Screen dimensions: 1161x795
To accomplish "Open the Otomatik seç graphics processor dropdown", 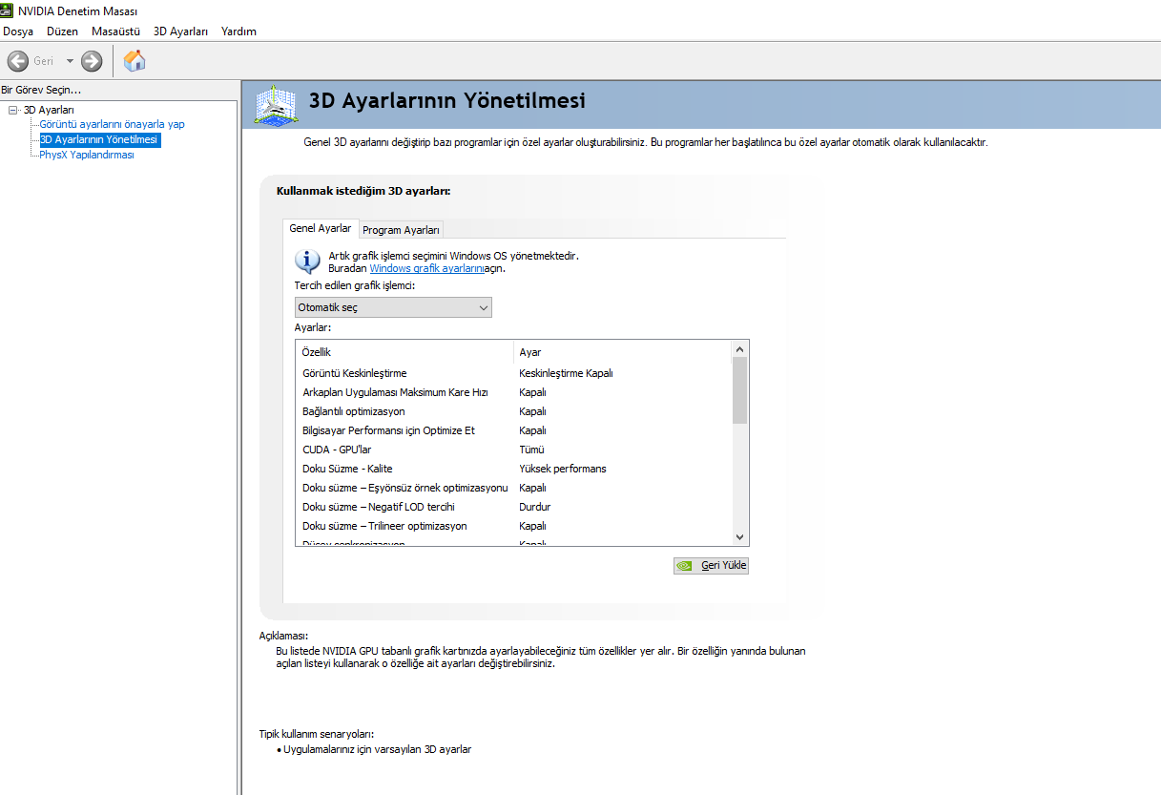I will [393, 307].
